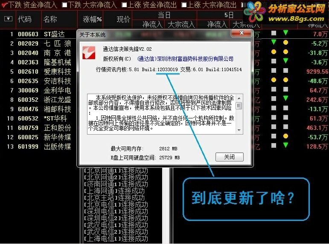
Task: Open the 深圳市财富趋势科技股份有限公司 link
Action: click(185, 59)
